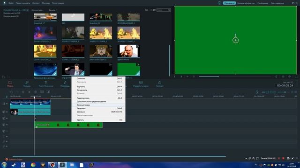Image resolution: width=300 pixels, height=168 pixels.
Task: Choose Копировать in the context menu
Action: pyautogui.click(x=98, y=90)
